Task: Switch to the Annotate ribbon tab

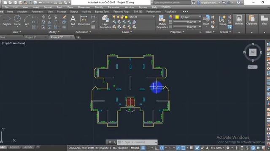Action: click(22, 11)
